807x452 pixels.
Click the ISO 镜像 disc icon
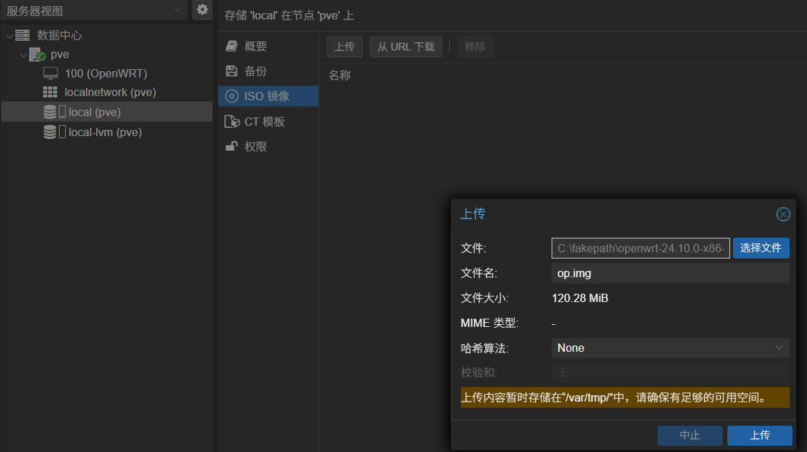tap(232, 97)
